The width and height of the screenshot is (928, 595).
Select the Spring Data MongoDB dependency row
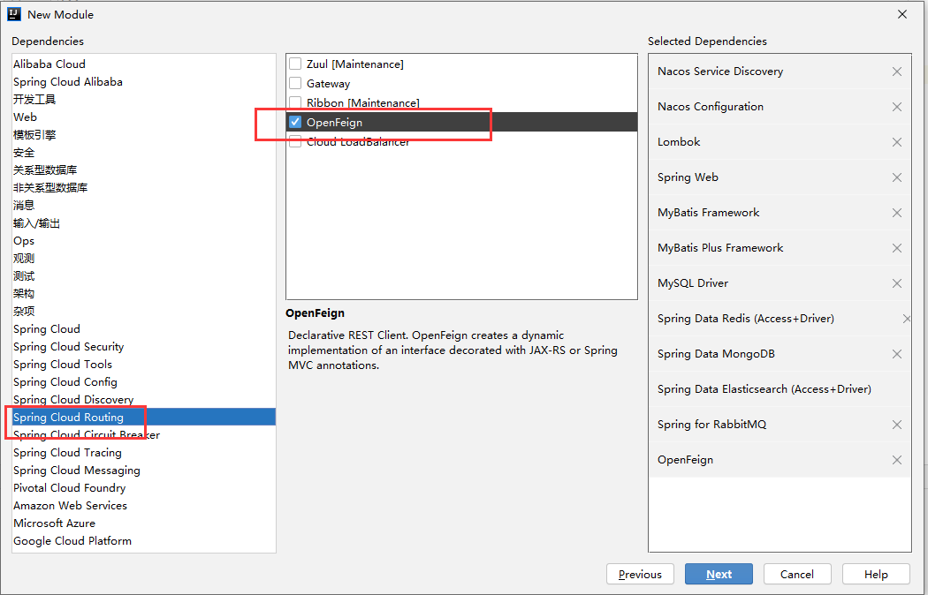click(x=780, y=354)
